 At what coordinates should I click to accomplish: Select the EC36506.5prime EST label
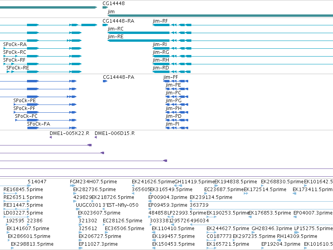125,229
